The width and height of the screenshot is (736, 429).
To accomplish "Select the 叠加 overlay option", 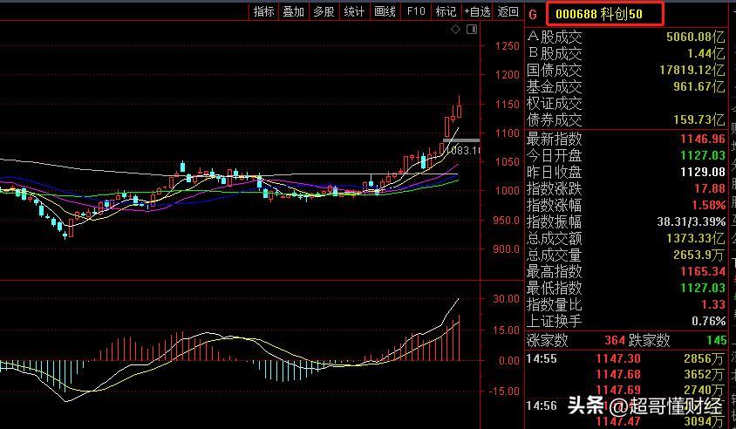I will click(294, 11).
